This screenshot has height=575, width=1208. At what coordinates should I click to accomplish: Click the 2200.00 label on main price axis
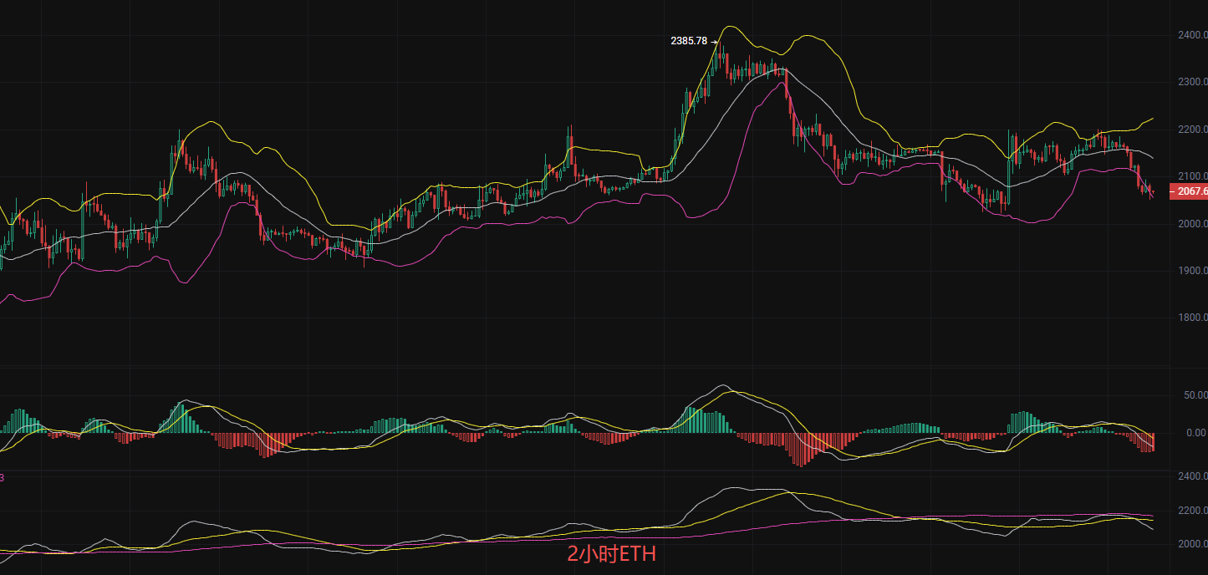[x=1191, y=130]
